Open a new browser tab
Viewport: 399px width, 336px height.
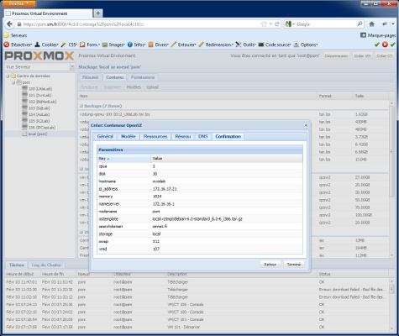[x=98, y=13]
